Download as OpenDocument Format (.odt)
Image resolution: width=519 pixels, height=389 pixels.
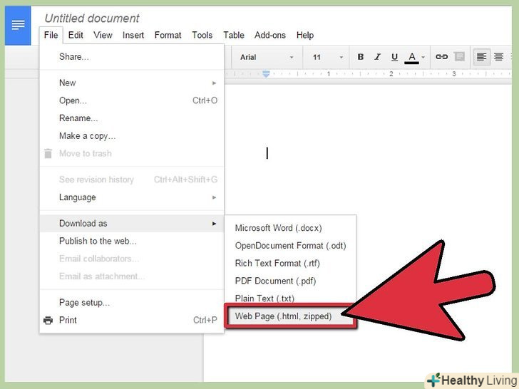(x=290, y=245)
